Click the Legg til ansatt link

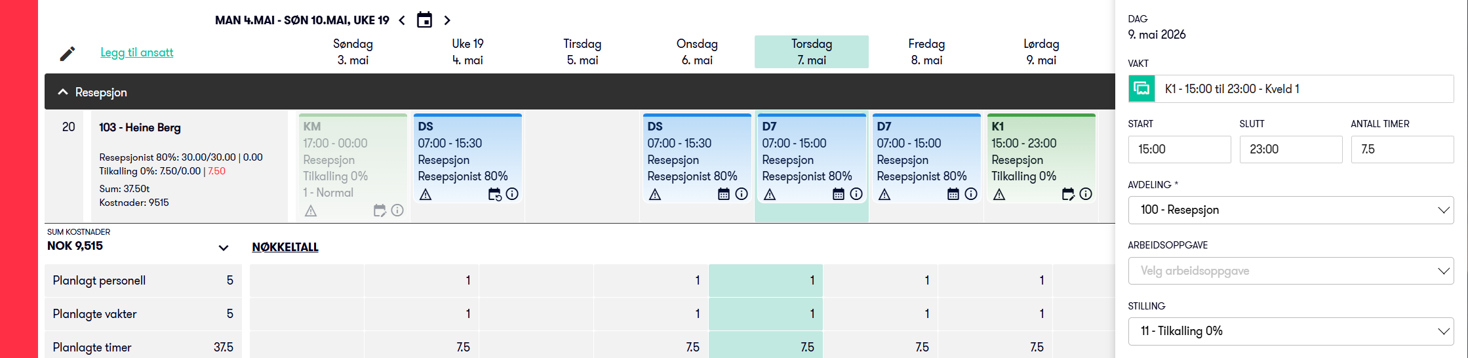coord(137,52)
